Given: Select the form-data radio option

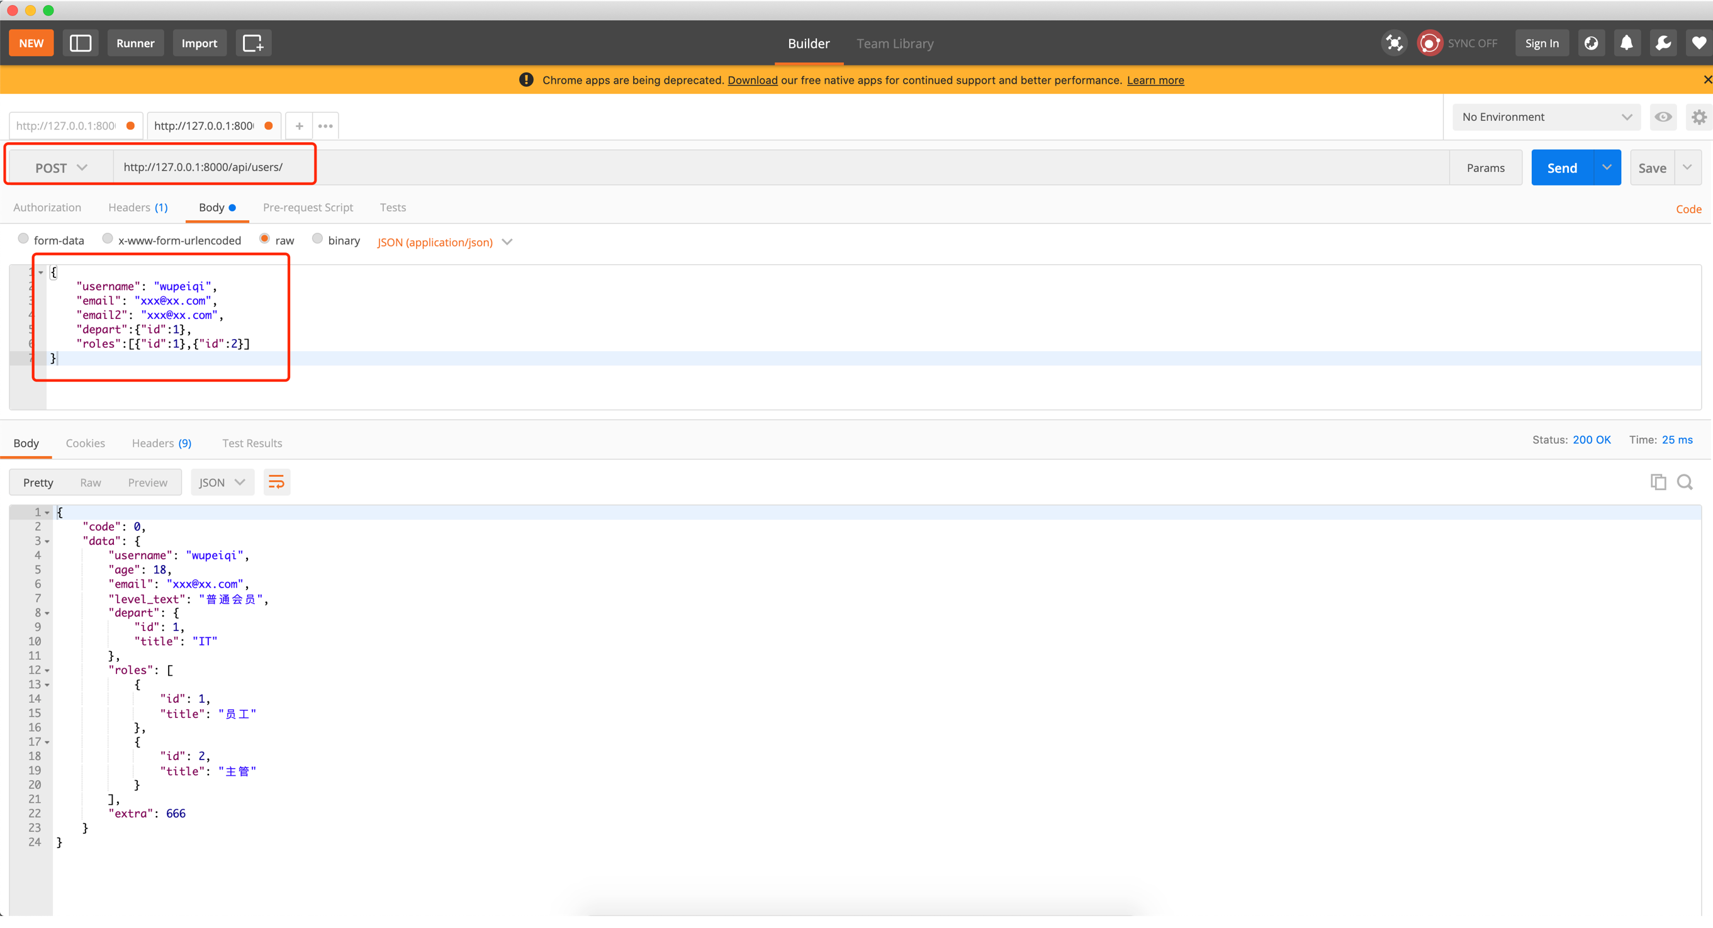Looking at the screenshot, I should coord(23,238).
